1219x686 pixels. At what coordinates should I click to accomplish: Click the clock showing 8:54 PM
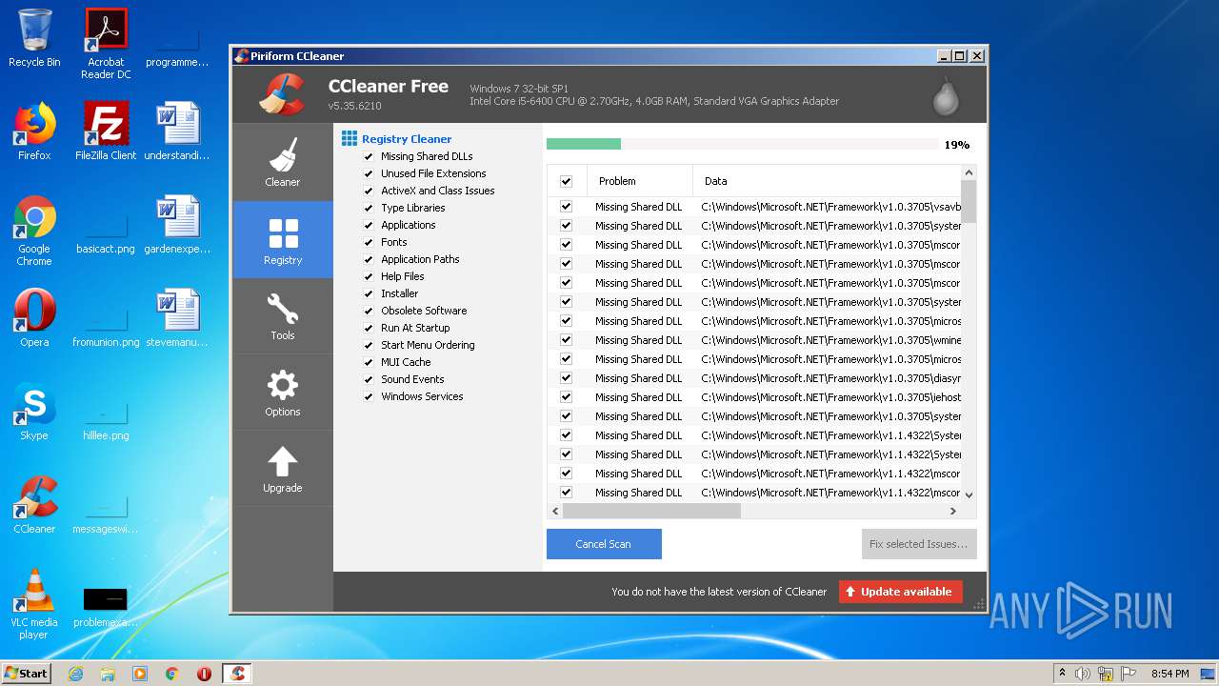coord(1169,674)
